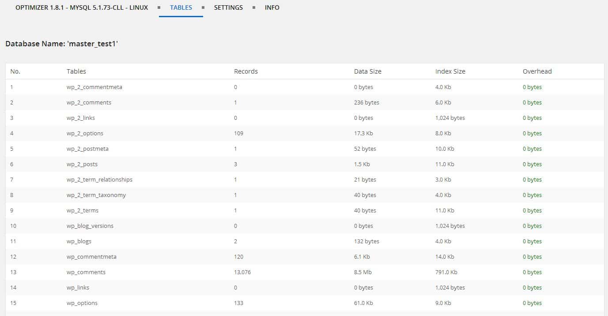Sort by the Data Size column header
Image resolution: width=608 pixels, height=316 pixels.
[367, 71]
